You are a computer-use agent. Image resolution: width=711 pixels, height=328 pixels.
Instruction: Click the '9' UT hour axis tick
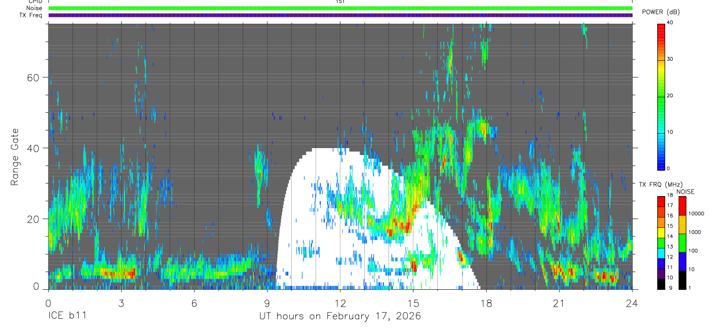[x=267, y=303]
